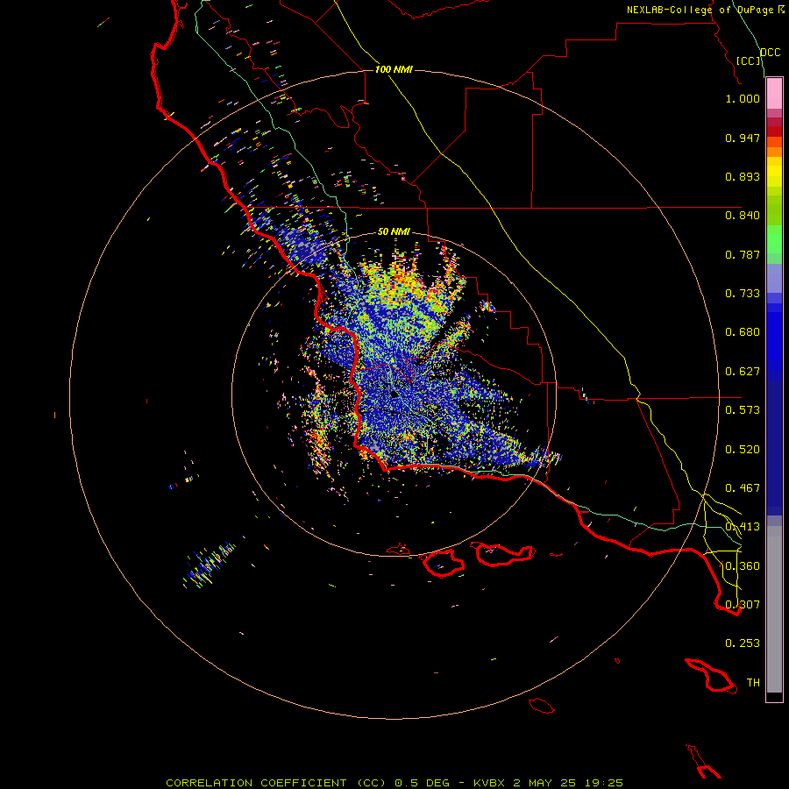Click the 0.787 scale value

click(743, 254)
